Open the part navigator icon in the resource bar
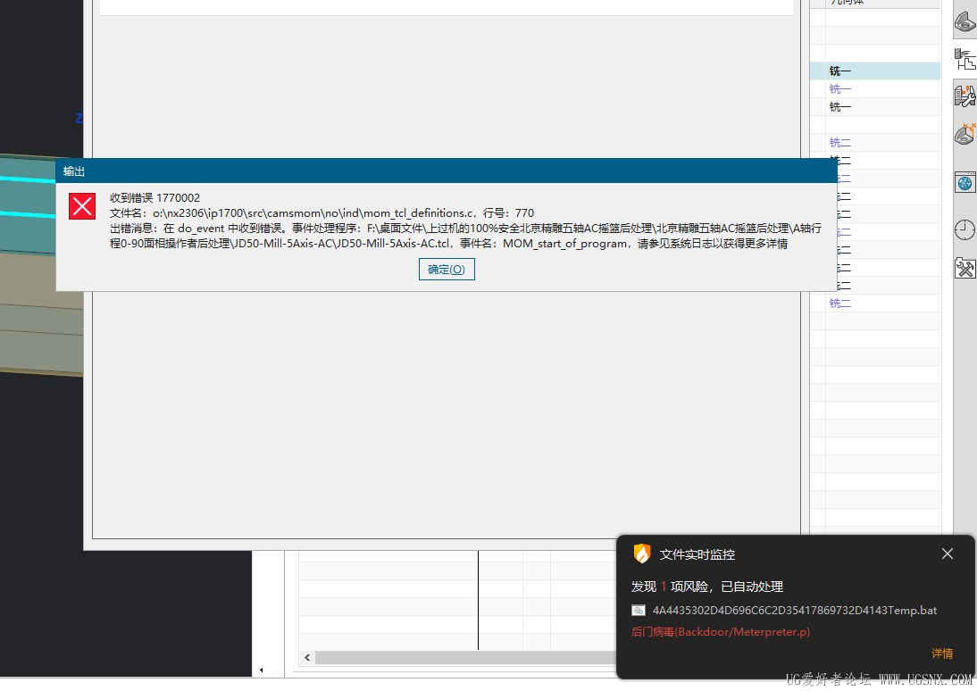 [x=964, y=21]
